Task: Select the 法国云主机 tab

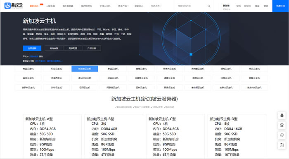Action: 226,78
